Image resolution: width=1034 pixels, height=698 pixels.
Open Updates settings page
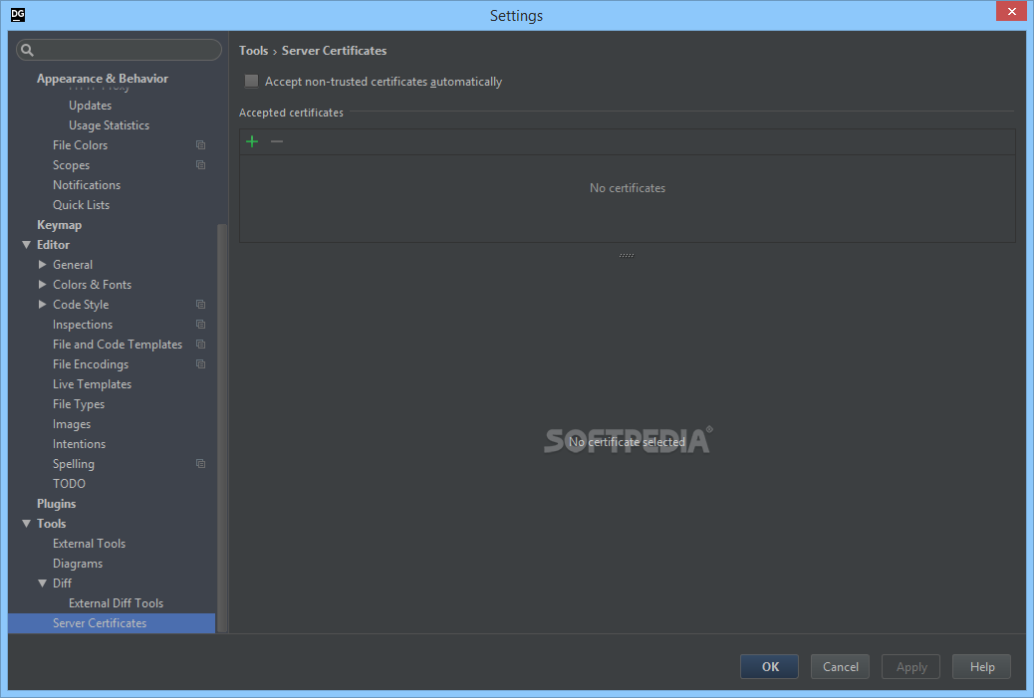[x=90, y=106]
